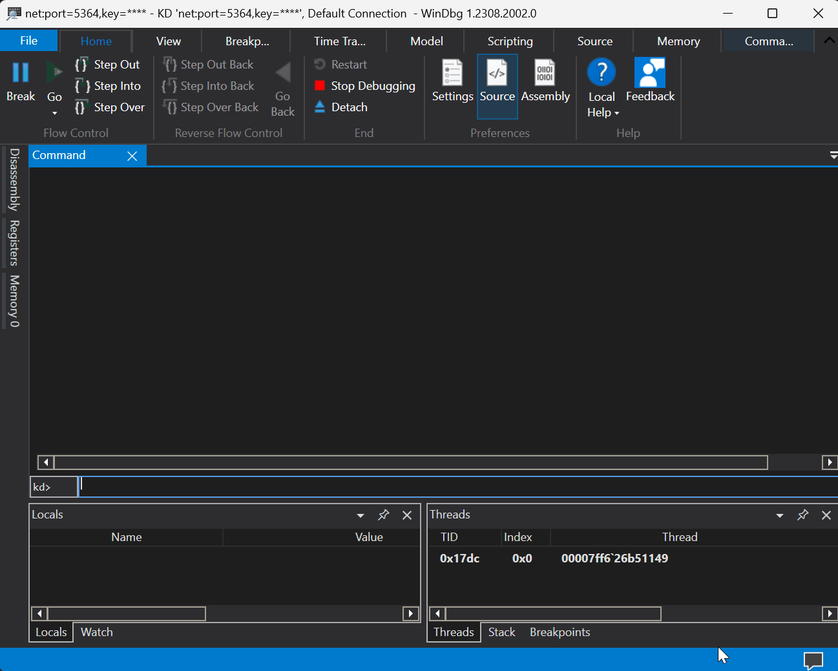This screenshot has height=671, width=838.
Task: Click the Name column header in Locals
Action: click(127, 537)
